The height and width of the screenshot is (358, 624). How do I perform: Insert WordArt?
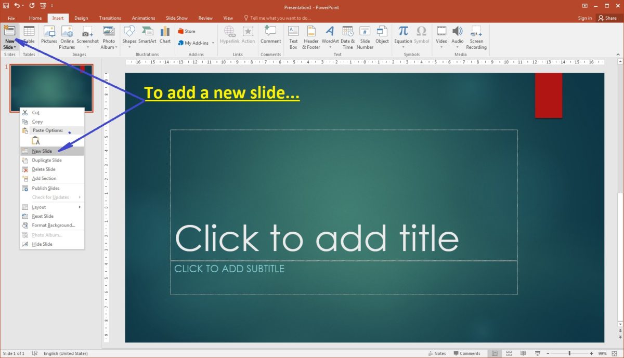point(330,35)
